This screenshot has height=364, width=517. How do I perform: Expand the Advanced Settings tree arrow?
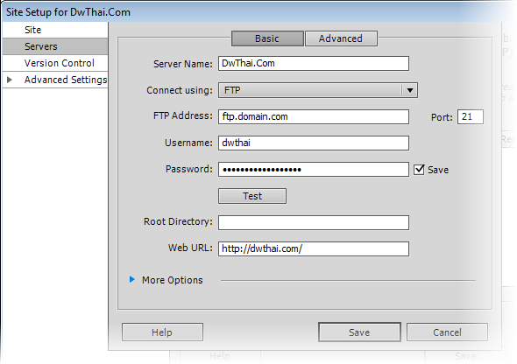(x=10, y=80)
